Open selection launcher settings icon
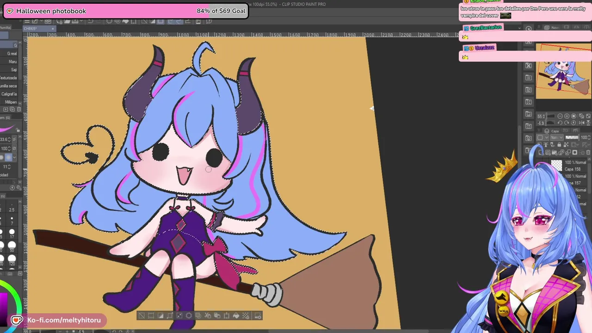This screenshot has height=333, width=592. point(258,315)
